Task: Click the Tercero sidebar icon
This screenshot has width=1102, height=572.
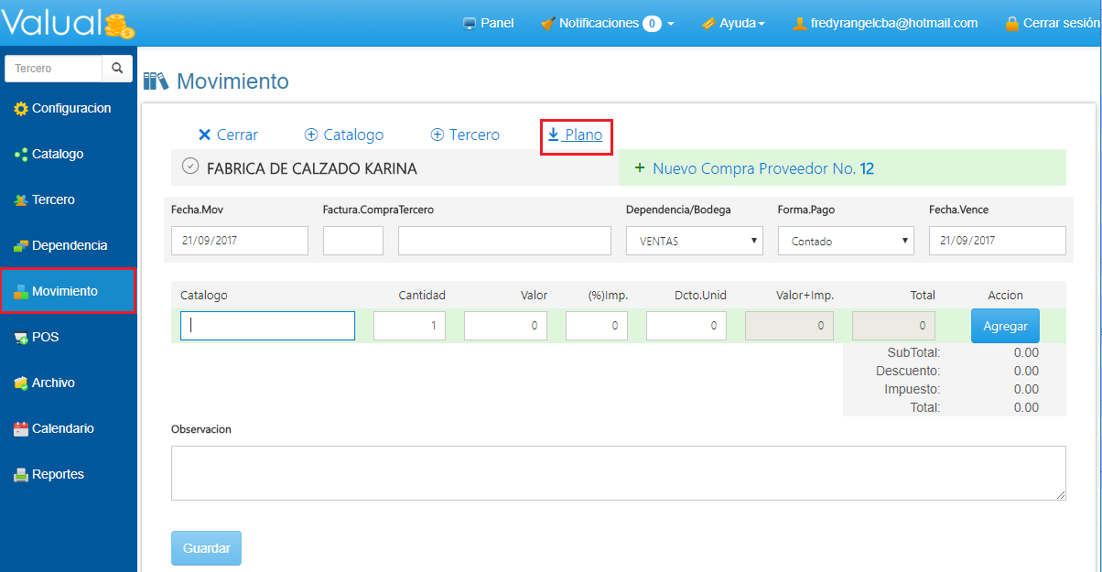Action: point(21,200)
